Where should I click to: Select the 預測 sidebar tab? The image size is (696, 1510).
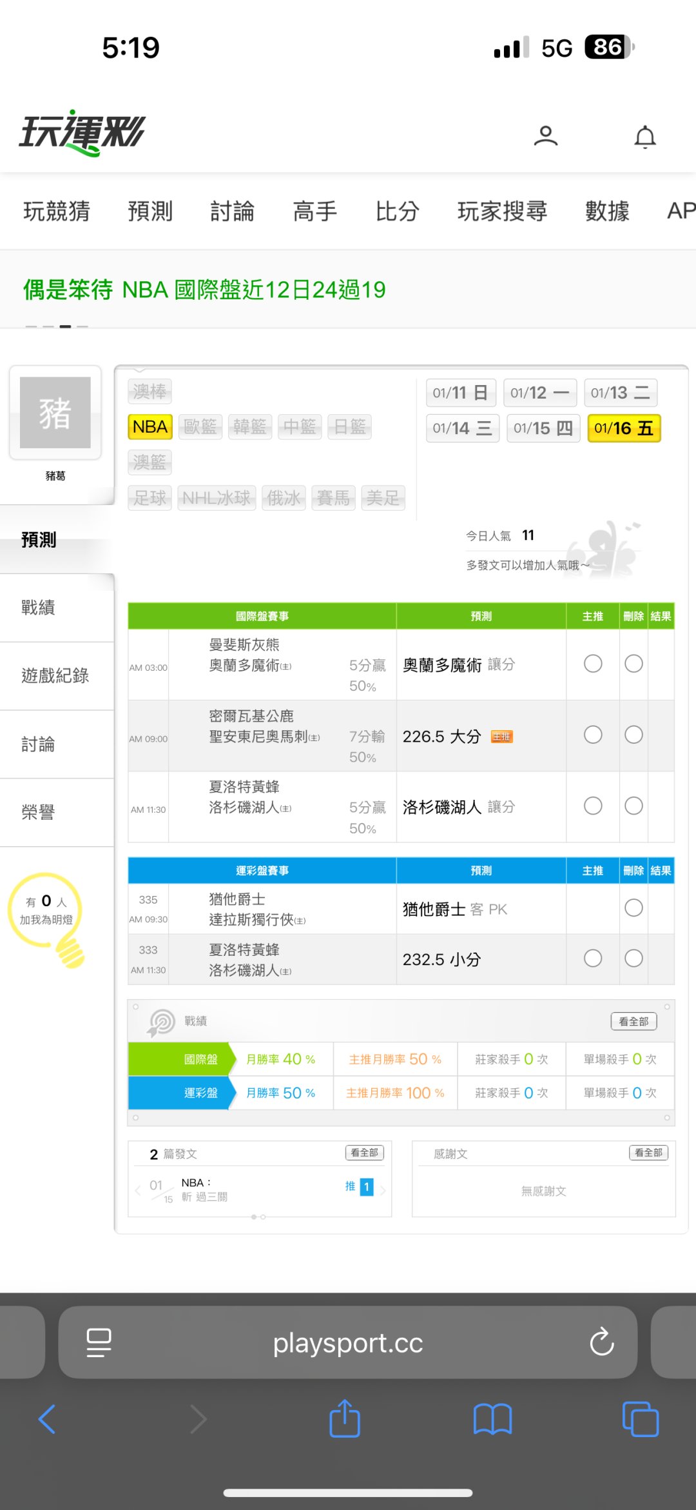click(57, 539)
